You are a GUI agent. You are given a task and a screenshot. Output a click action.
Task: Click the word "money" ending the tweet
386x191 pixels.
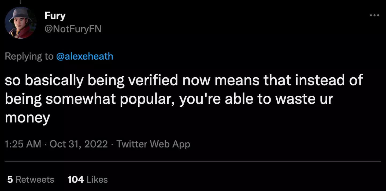coord(27,118)
